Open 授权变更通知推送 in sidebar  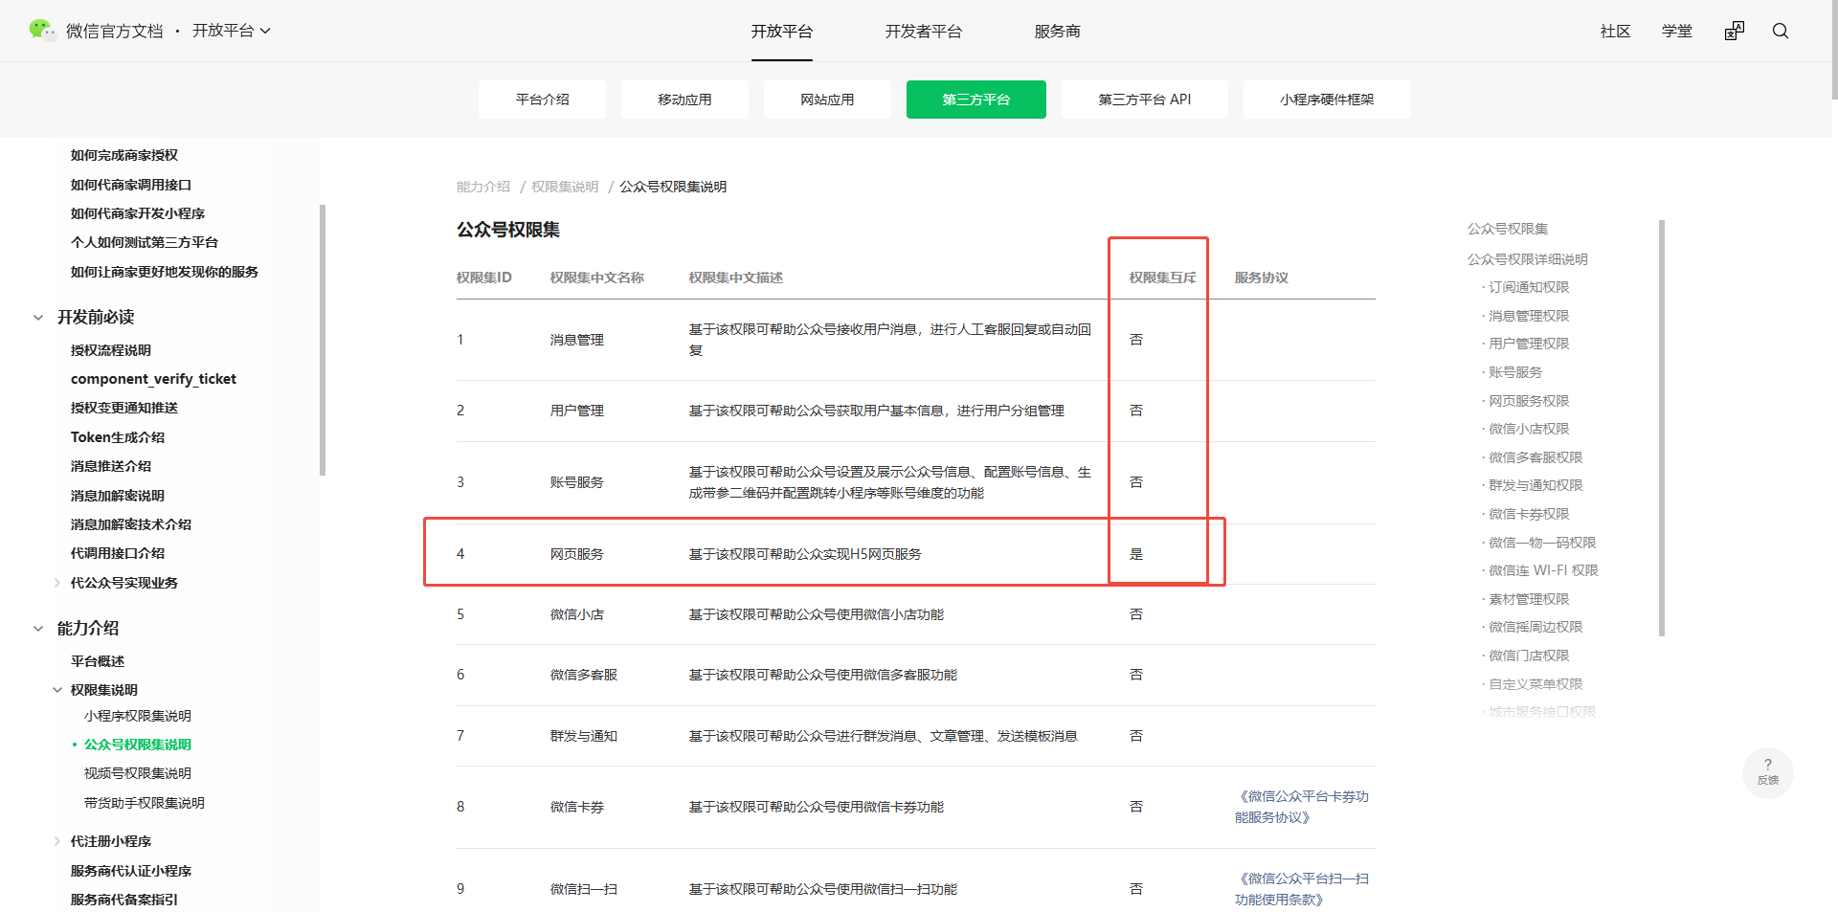coord(124,408)
